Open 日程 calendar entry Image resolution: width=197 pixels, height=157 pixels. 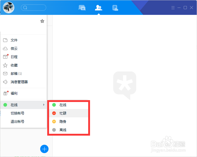23,57
